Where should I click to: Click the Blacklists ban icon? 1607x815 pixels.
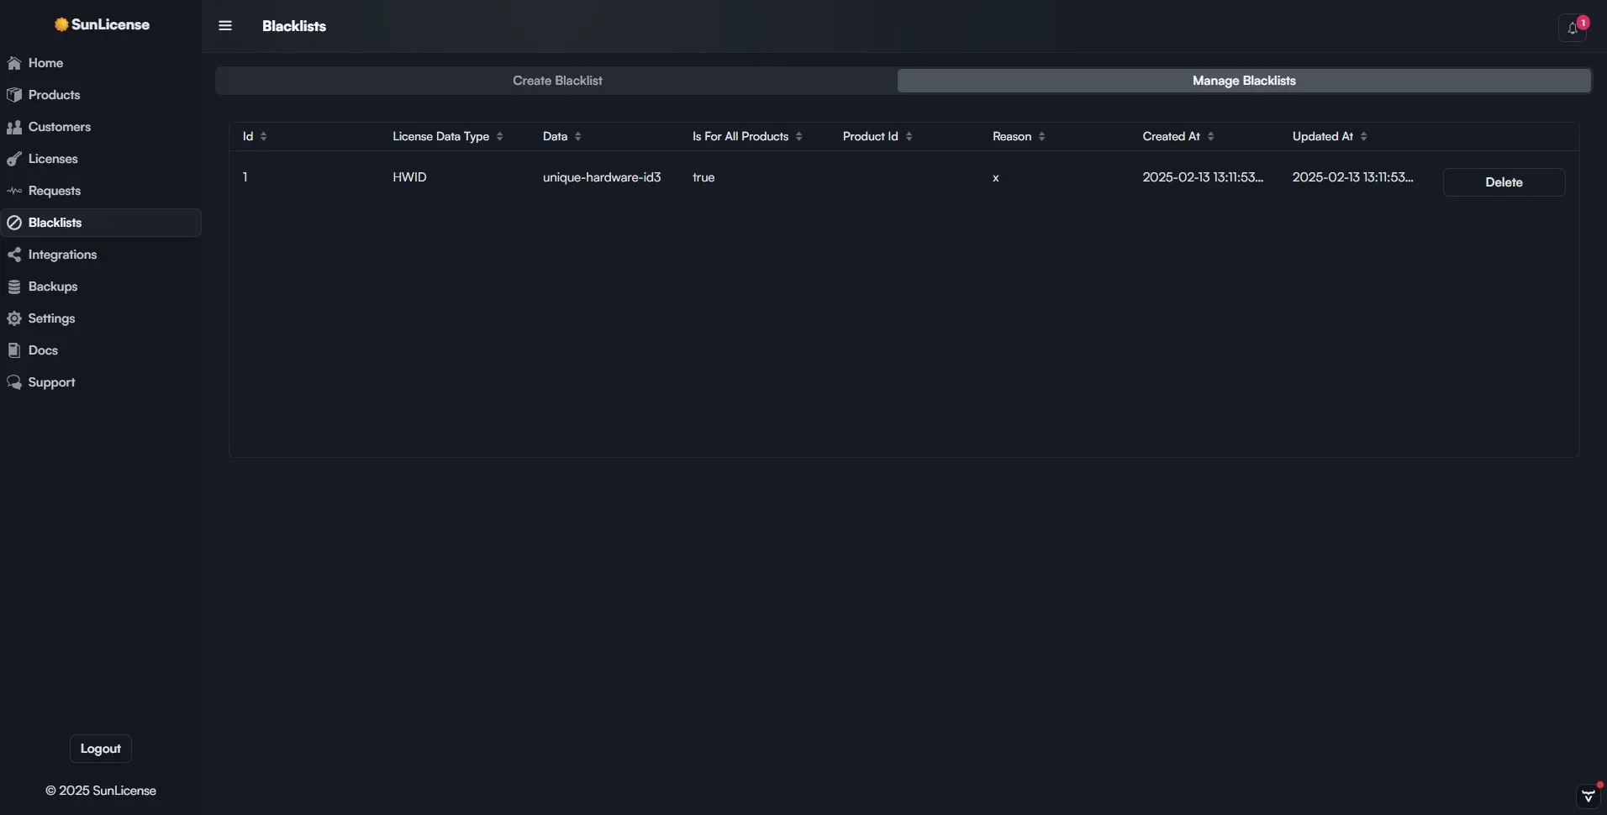(14, 223)
